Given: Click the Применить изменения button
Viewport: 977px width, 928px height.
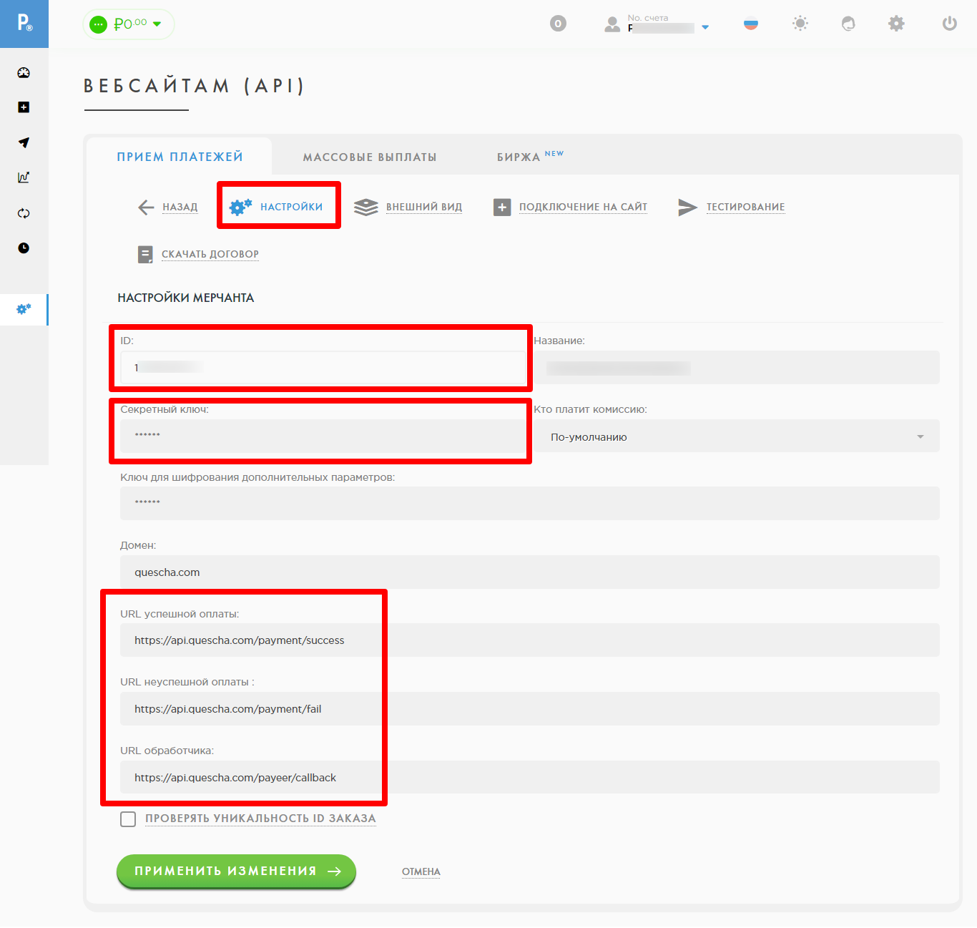Looking at the screenshot, I should tap(236, 871).
